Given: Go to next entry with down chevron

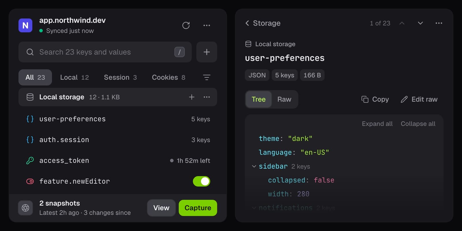Looking at the screenshot, I should [x=420, y=23].
